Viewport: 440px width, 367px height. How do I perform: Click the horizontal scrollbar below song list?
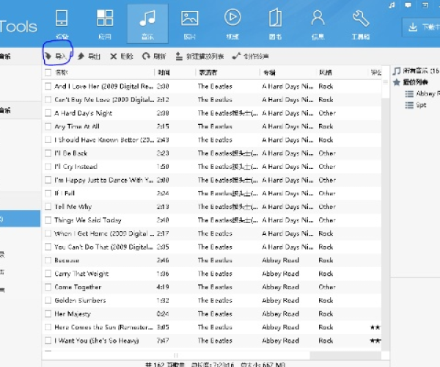(x=176, y=355)
